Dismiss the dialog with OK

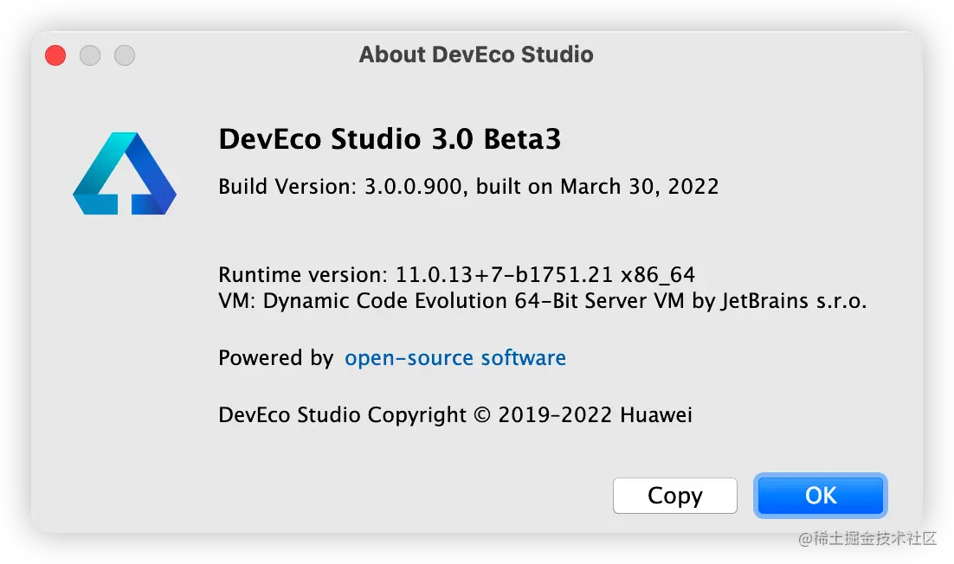click(819, 495)
